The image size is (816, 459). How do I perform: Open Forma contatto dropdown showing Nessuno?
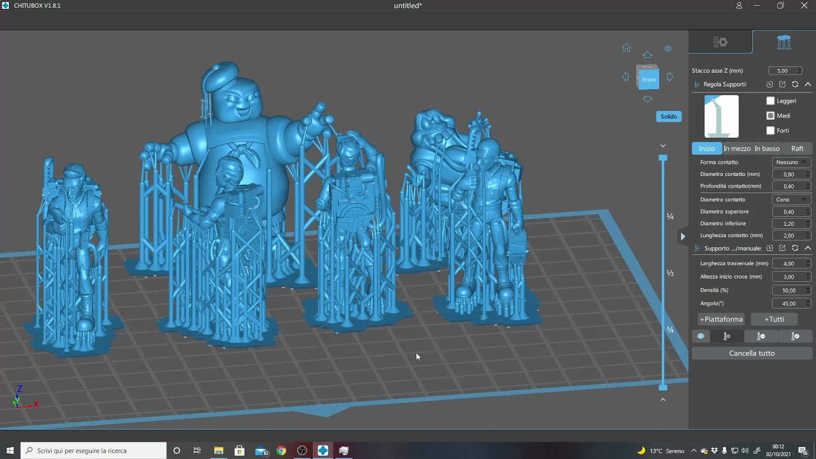(791, 163)
